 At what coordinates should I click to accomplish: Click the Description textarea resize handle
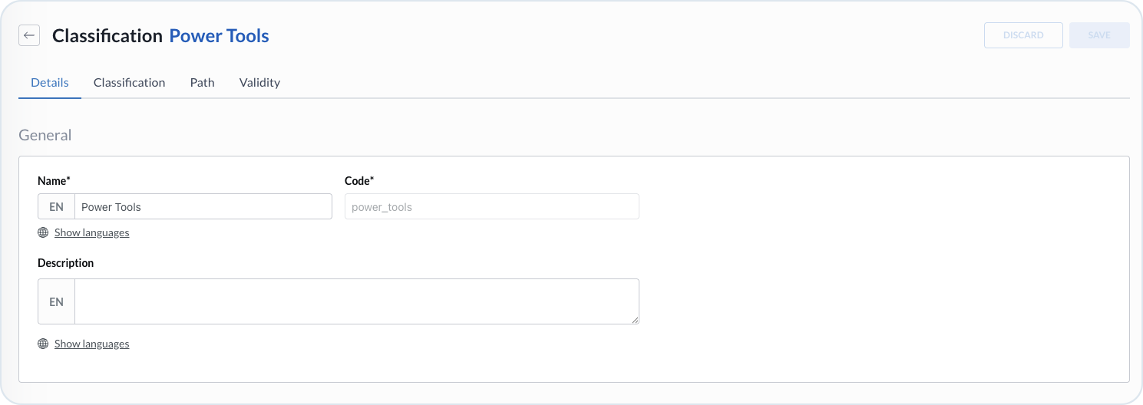pos(635,320)
